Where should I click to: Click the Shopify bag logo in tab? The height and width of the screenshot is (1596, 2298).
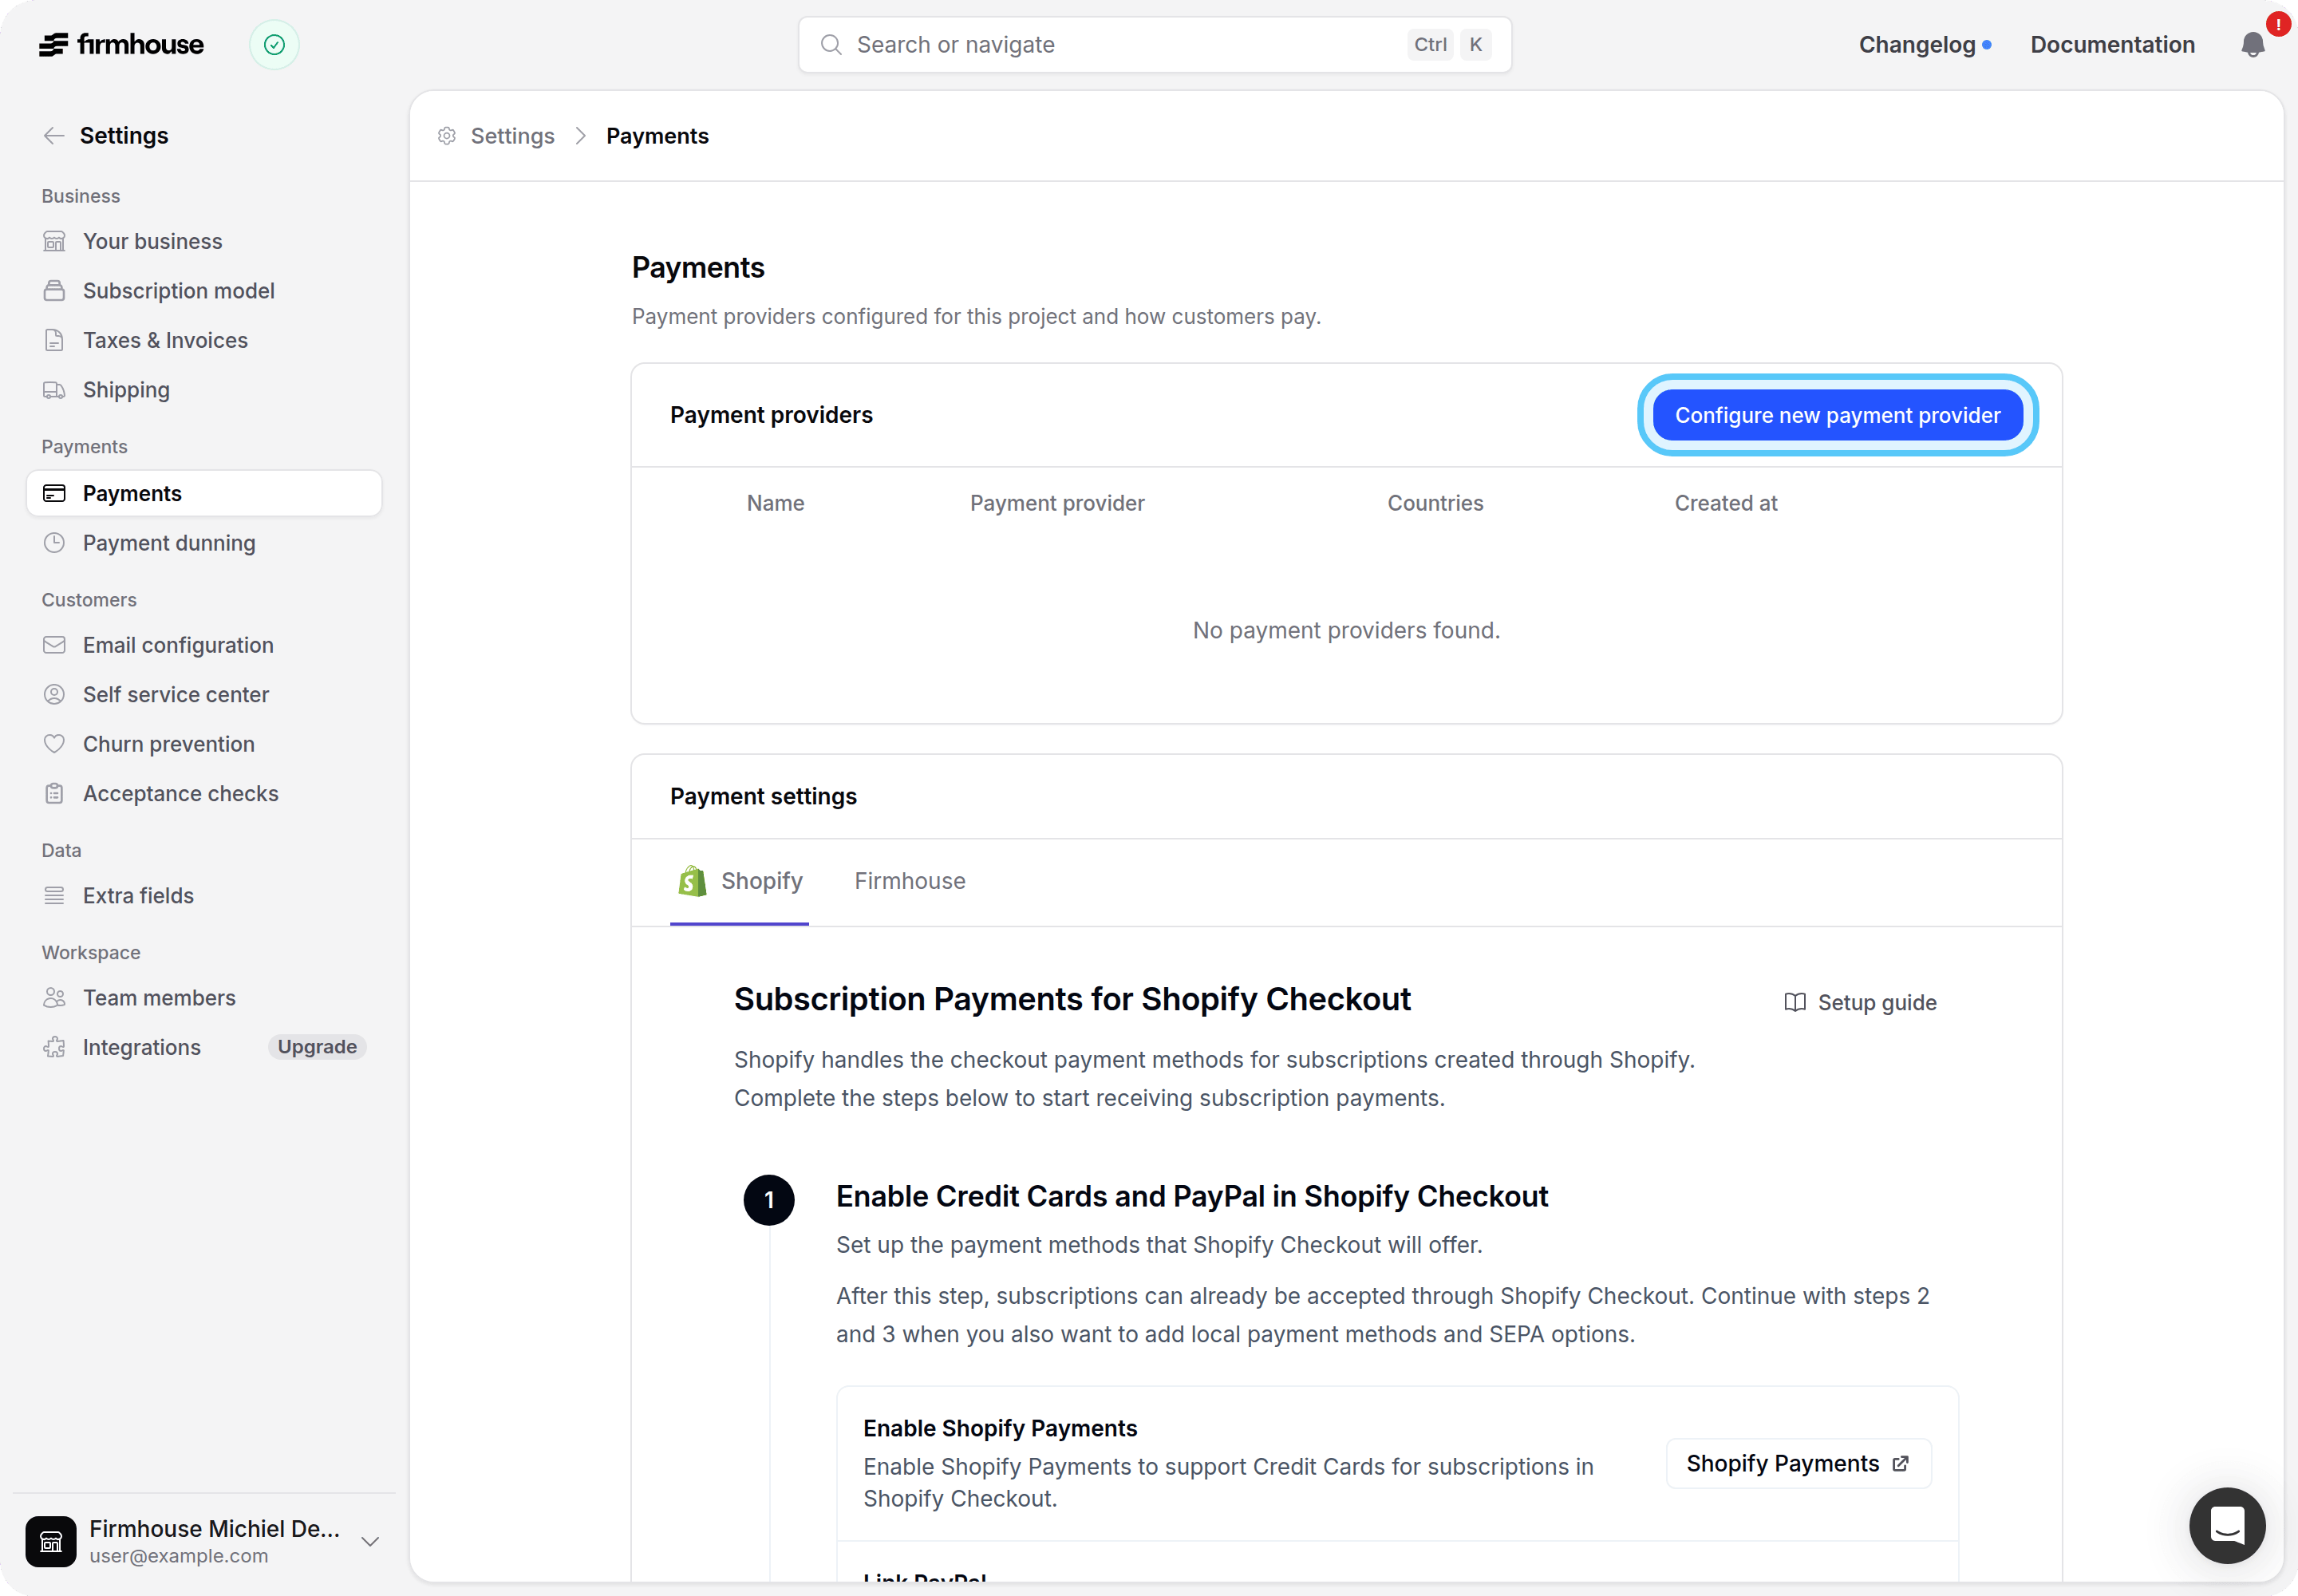tap(692, 881)
